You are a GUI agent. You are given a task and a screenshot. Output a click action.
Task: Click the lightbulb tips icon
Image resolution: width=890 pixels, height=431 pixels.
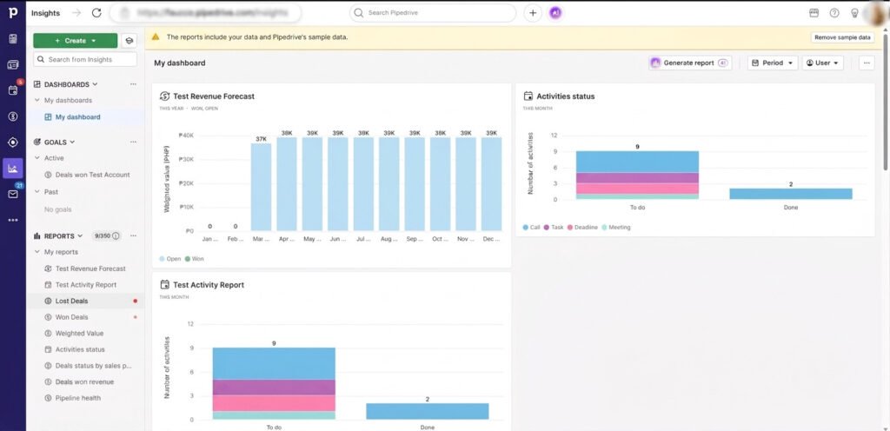pyautogui.click(x=853, y=13)
